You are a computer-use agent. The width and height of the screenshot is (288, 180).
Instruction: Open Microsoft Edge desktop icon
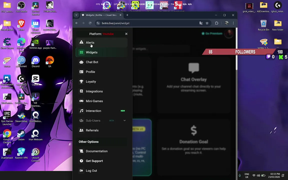(21, 45)
